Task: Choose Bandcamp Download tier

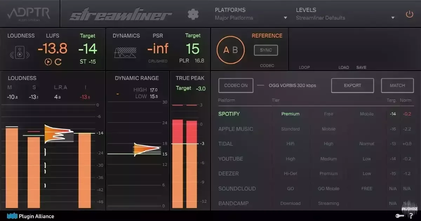Action: tap(290, 203)
